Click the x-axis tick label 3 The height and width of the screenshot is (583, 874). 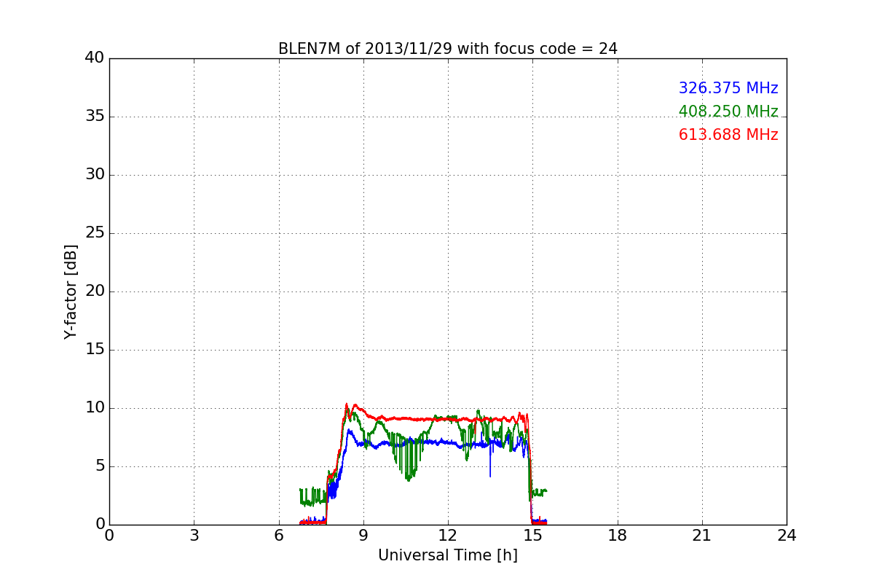tap(194, 536)
